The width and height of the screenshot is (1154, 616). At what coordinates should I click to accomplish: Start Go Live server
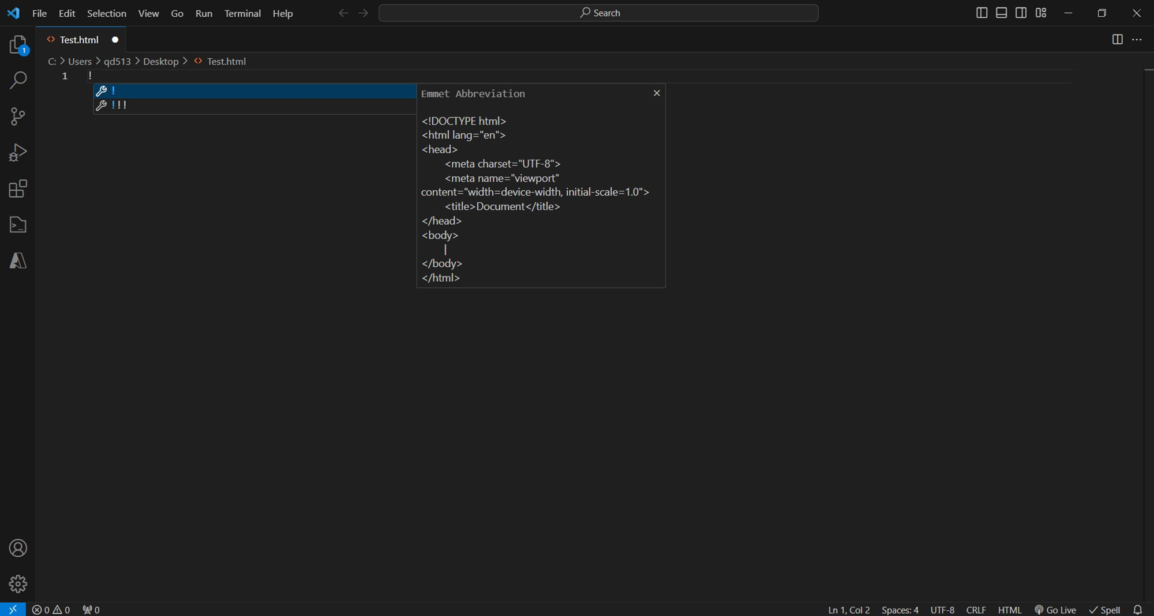(1055, 610)
